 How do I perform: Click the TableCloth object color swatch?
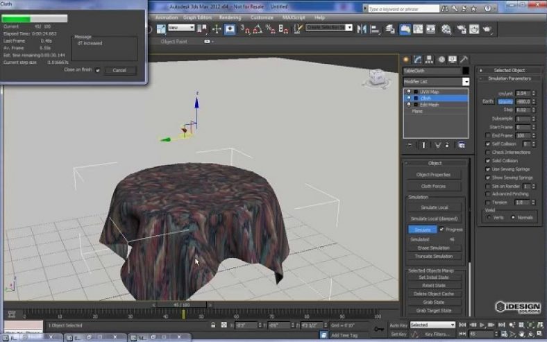coord(466,71)
